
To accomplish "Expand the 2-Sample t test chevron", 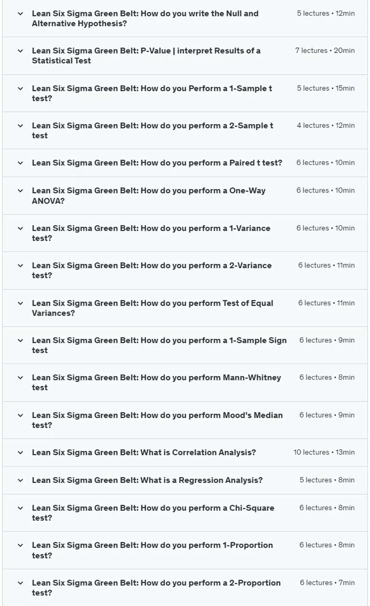I will [x=20, y=126].
